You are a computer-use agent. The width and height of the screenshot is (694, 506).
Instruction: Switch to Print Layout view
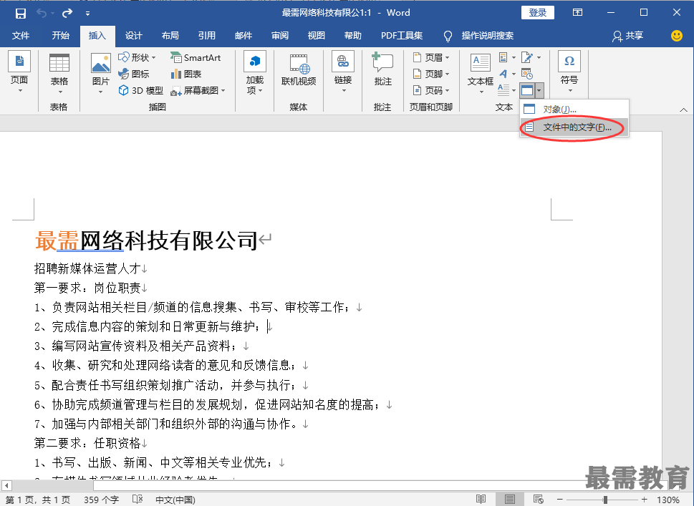510,500
